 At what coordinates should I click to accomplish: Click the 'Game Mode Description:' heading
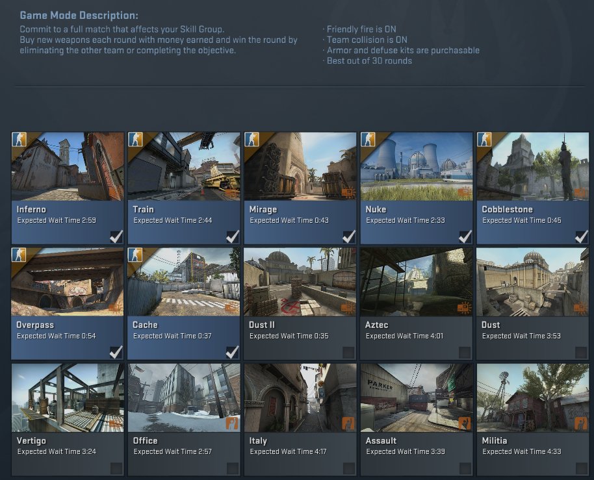79,16
